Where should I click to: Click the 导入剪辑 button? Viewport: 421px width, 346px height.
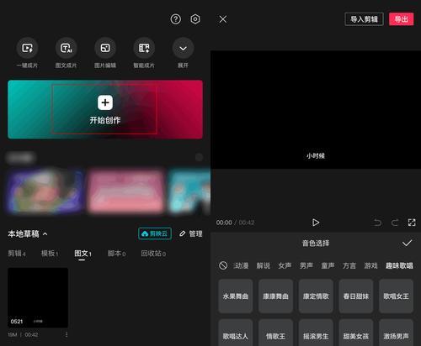click(364, 19)
